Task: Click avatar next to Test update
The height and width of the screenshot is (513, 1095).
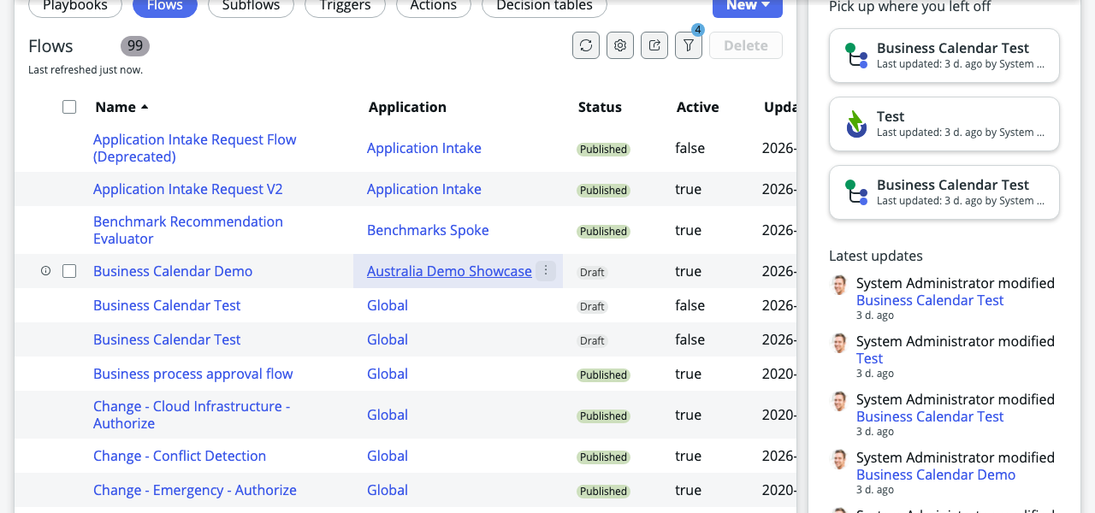Action: 839,343
